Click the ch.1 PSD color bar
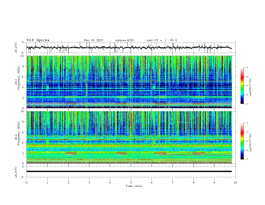The image size is (265, 205). [242, 86]
